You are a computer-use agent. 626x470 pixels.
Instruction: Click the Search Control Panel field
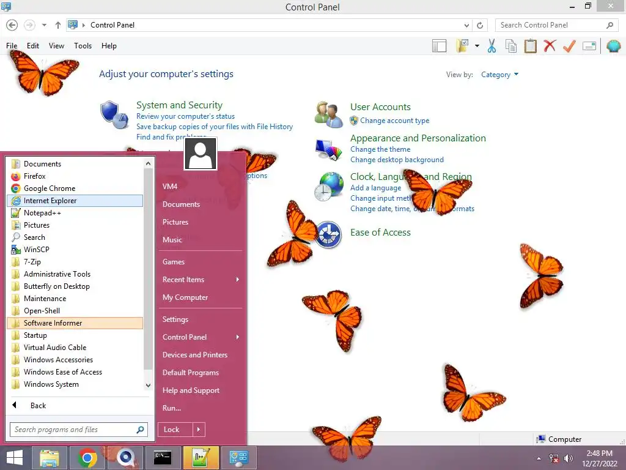[557, 25]
